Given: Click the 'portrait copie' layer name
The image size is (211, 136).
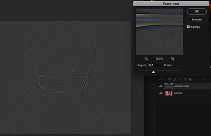Looking at the screenshot, I should click(x=182, y=86).
